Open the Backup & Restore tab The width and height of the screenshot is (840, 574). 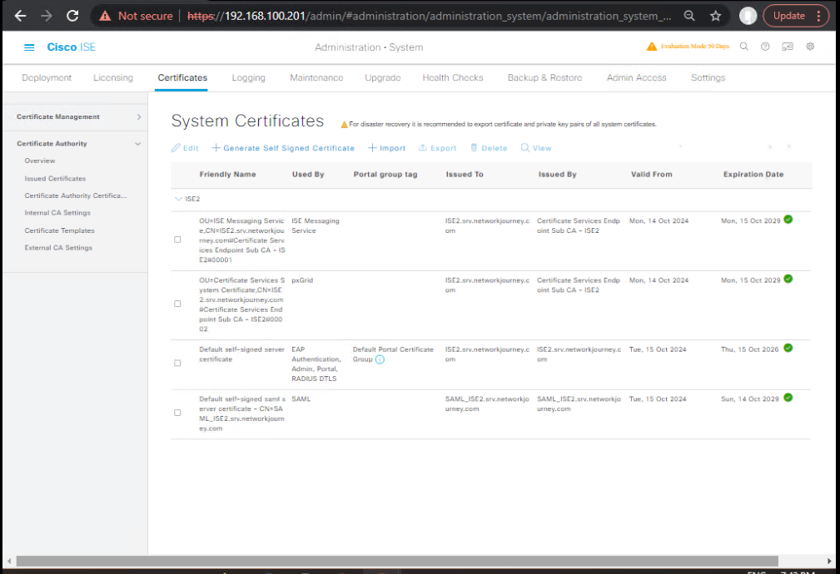(x=544, y=77)
